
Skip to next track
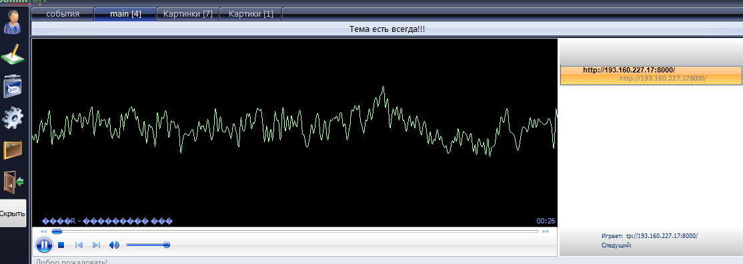click(x=96, y=245)
